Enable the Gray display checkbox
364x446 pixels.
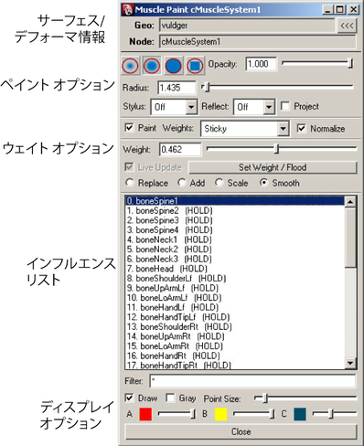coord(170,398)
